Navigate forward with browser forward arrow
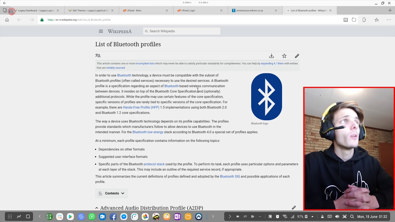The height and width of the screenshot is (222, 395). coord(31,20)
